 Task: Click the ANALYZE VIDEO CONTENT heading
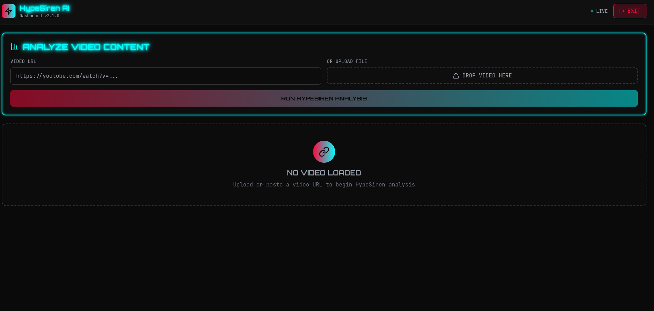pyautogui.click(x=86, y=47)
